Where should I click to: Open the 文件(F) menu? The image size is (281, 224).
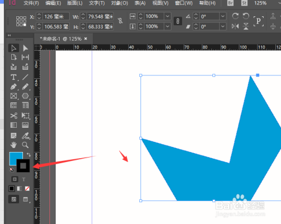coord(31,3)
